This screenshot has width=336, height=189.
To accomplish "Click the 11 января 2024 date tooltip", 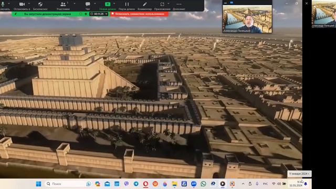I will 299,174.
